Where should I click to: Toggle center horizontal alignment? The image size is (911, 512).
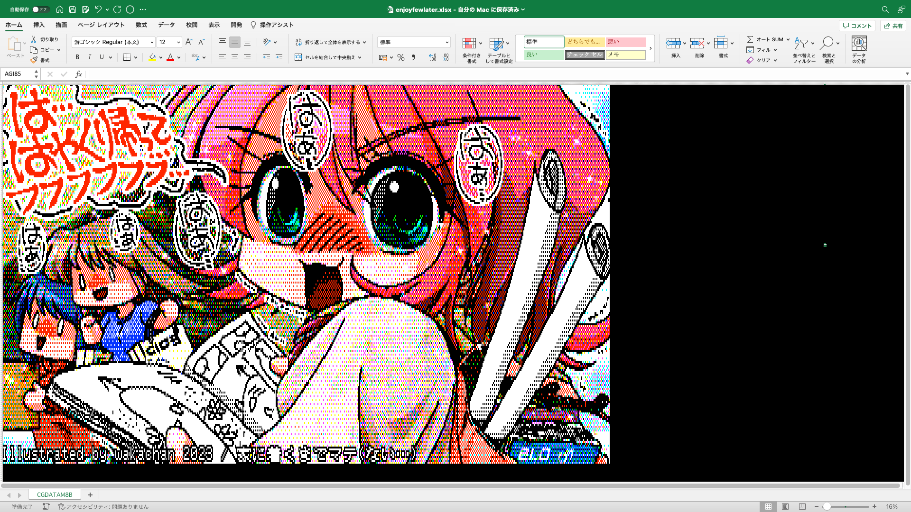pyautogui.click(x=235, y=57)
